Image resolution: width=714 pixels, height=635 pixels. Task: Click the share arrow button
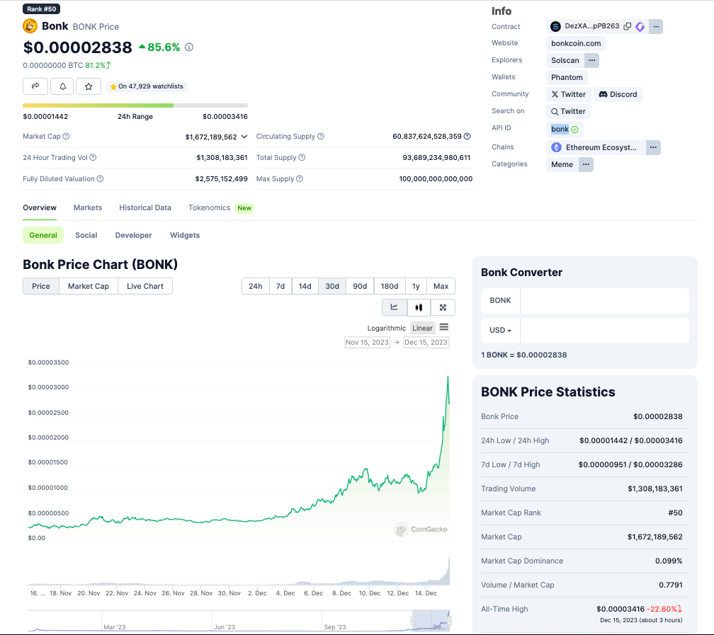pyautogui.click(x=35, y=86)
